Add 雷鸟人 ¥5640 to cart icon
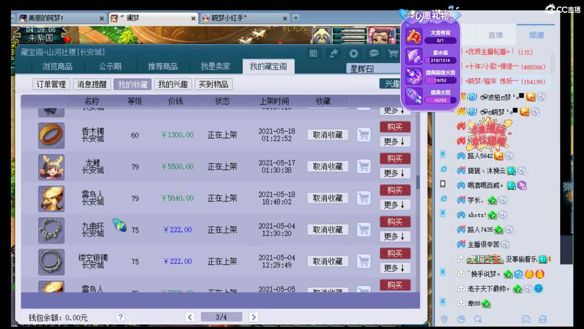 (364, 198)
